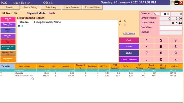This screenshot has height=103, width=184.
Task: Click Update + Print F7 button
Action: 8,53
